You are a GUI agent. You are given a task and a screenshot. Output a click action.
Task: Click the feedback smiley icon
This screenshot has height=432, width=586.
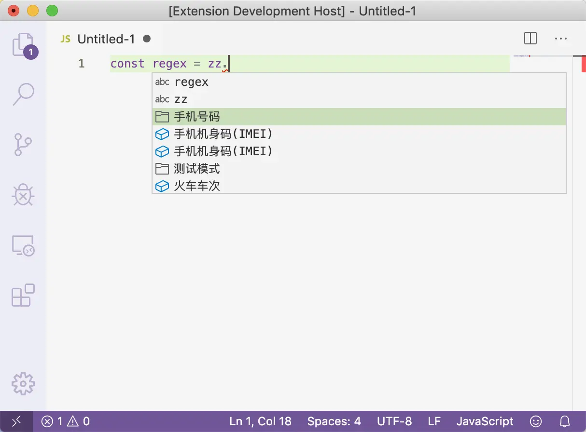(x=536, y=421)
